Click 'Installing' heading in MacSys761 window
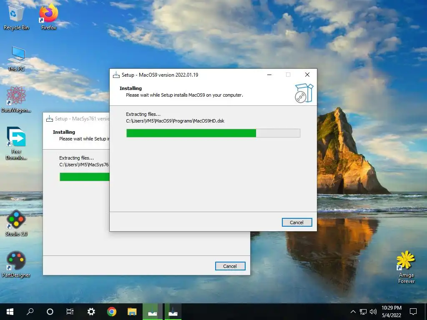Screen dimensions: 427x320 pos(64,132)
